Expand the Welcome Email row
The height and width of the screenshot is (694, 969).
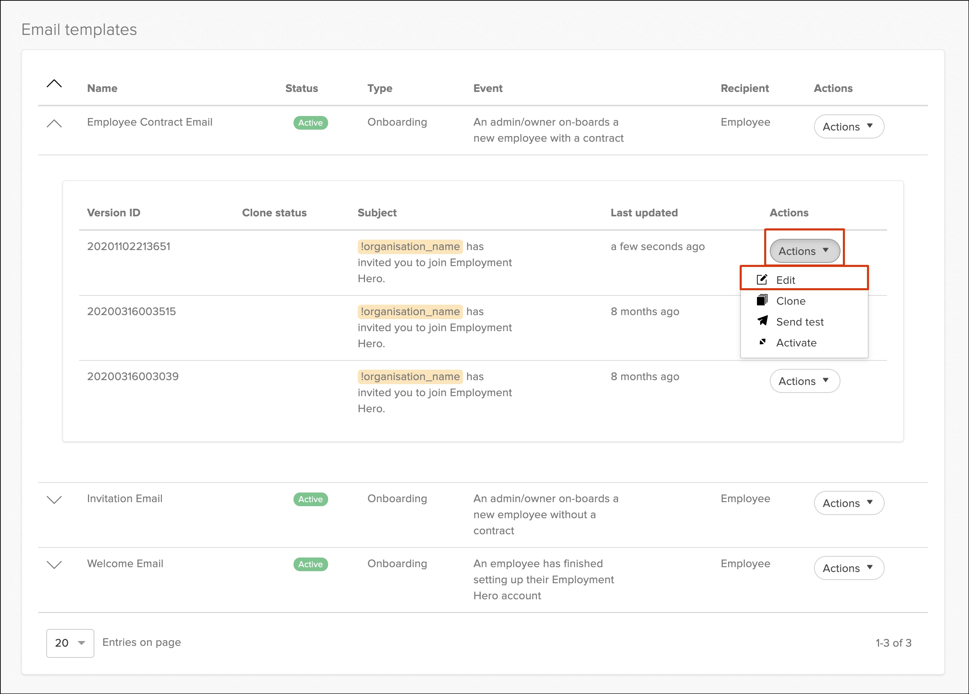point(54,565)
